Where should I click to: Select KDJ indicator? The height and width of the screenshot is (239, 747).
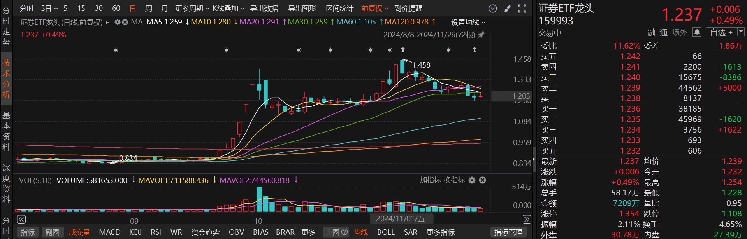(135, 232)
